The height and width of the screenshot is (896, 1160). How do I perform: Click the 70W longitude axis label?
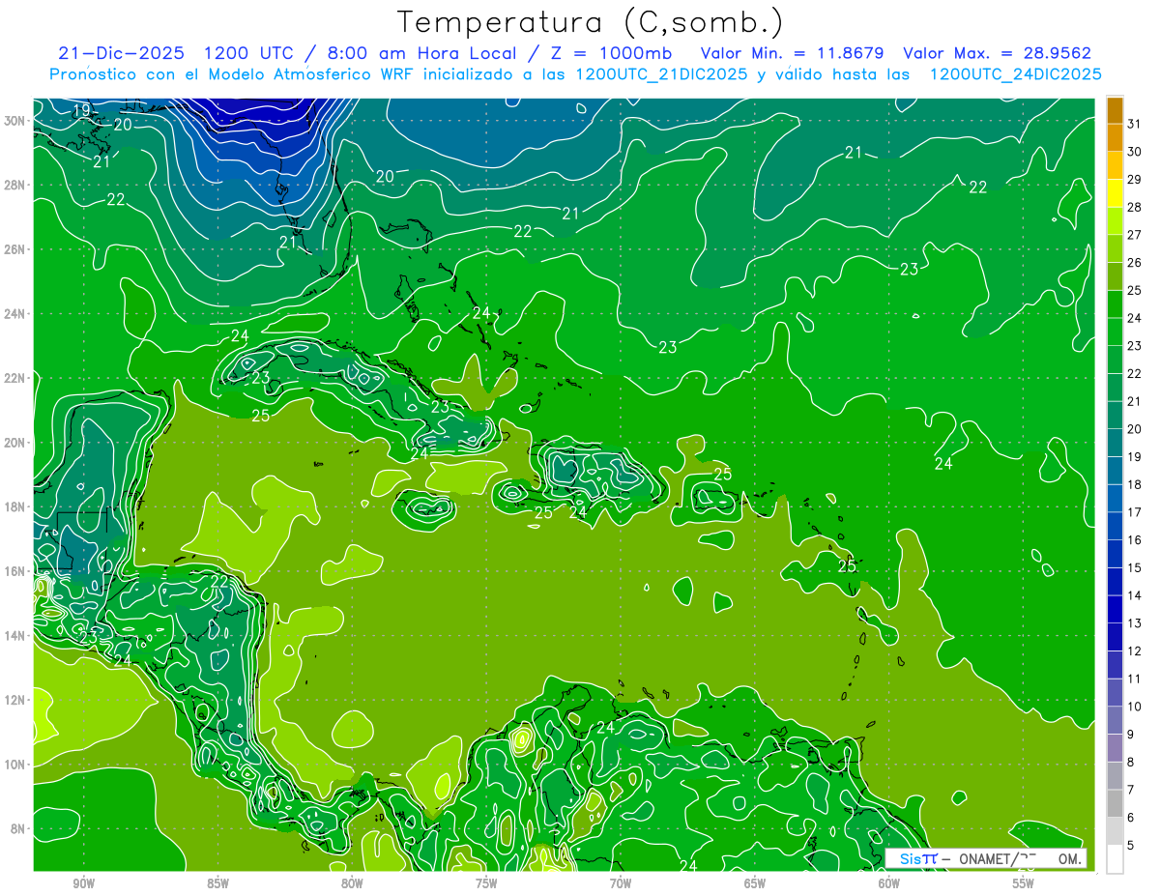click(x=621, y=883)
